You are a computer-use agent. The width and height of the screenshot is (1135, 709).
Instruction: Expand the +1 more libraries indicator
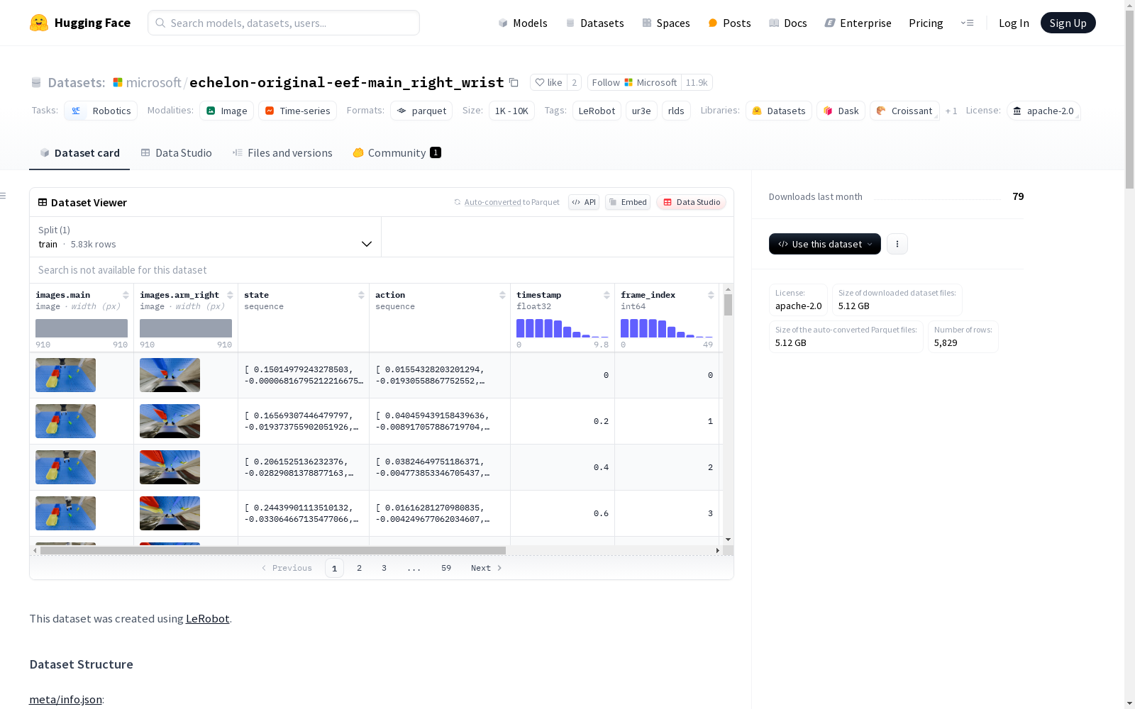pos(951,111)
